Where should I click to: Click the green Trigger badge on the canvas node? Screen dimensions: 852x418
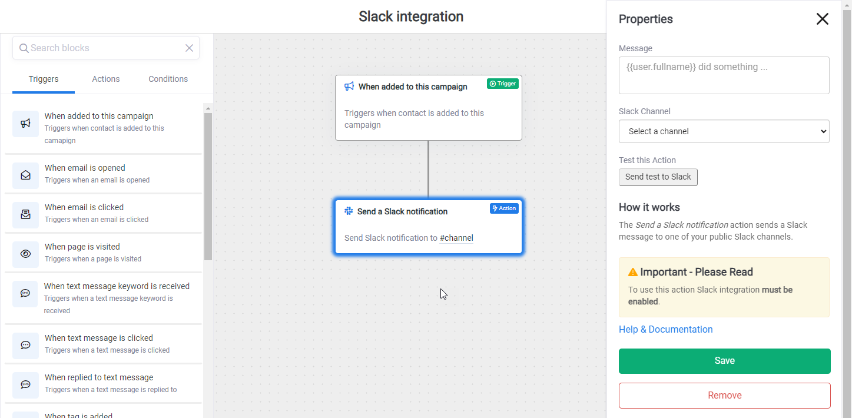click(x=502, y=84)
